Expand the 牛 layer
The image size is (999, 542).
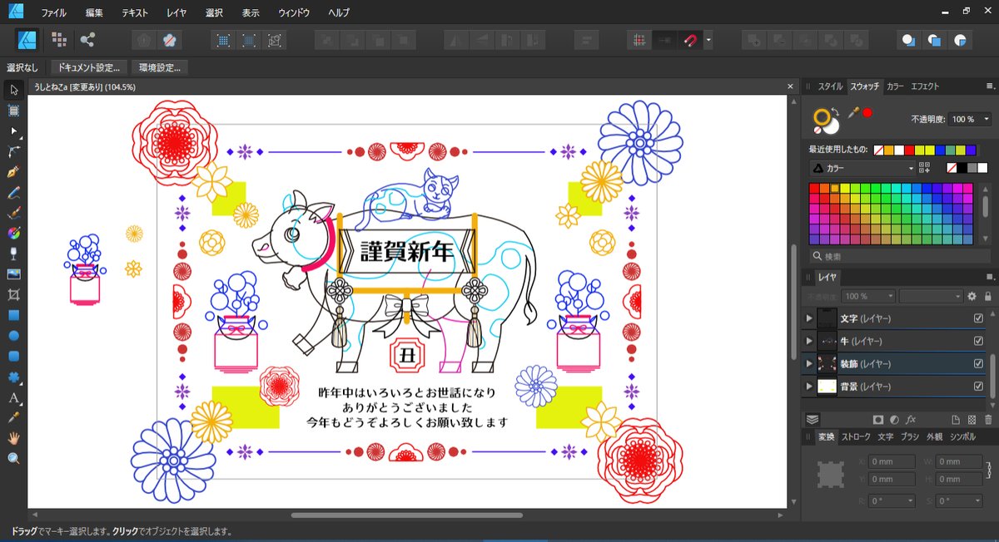(808, 341)
